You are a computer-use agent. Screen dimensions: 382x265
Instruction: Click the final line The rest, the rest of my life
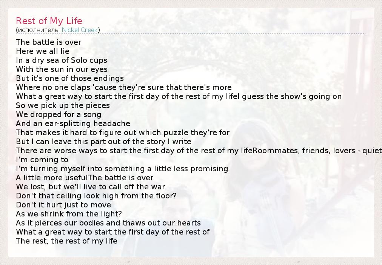(x=66, y=241)
